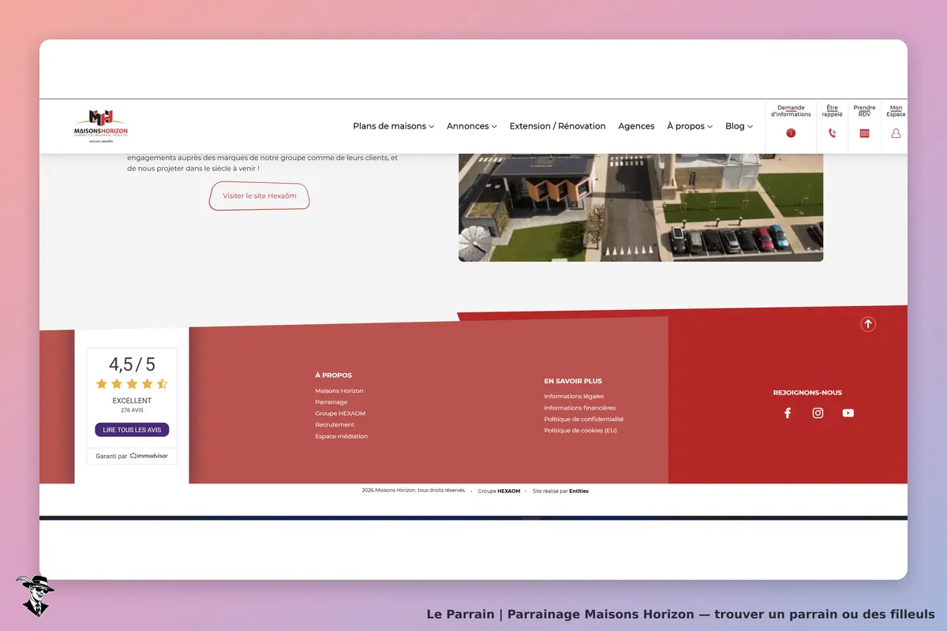Click the À PROPOS footer heading
The width and height of the screenshot is (947, 631).
pos(333,375)
